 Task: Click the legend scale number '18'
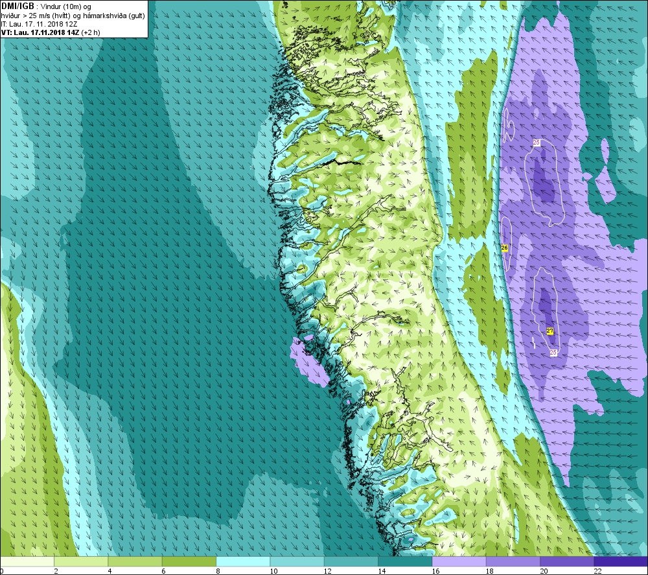point(490,571)
